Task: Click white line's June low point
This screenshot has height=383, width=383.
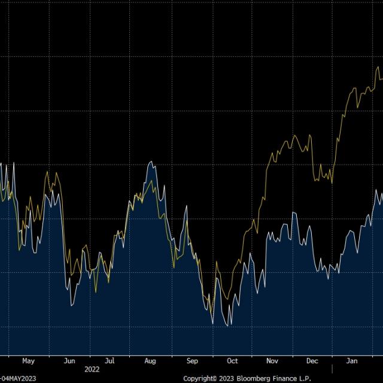Action: (72, 306)
